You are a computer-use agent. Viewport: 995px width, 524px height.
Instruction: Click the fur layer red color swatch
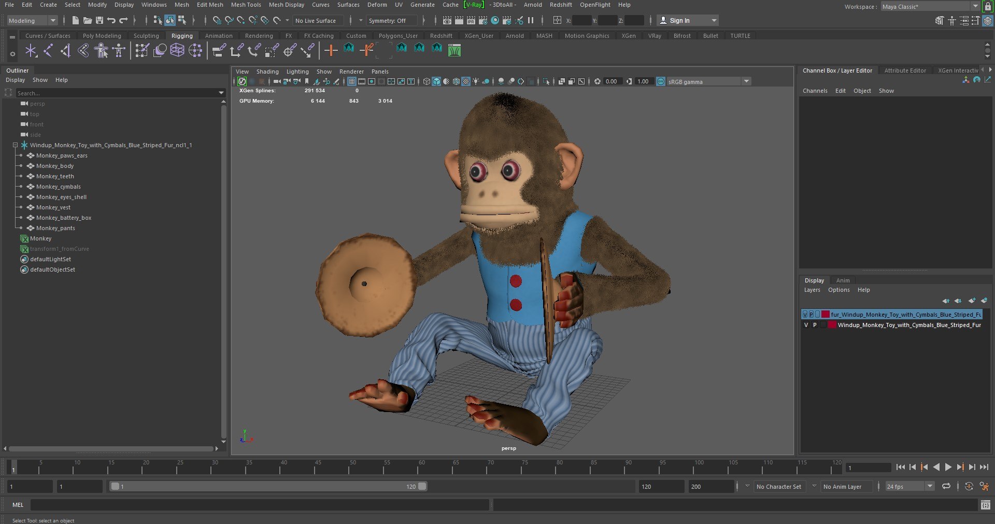point(826,315)
